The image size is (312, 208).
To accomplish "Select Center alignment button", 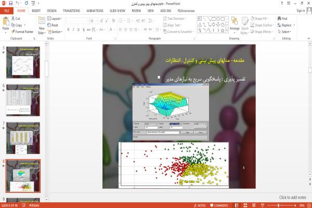I will 125,30.
